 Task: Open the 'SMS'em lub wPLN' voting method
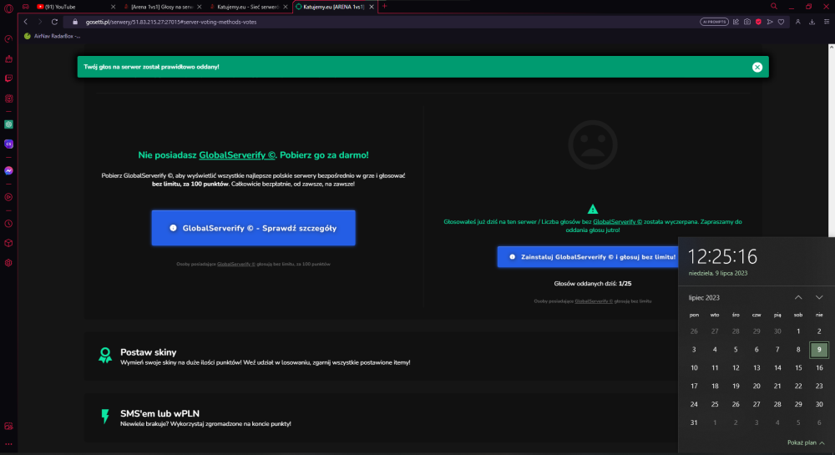tap(381, 417)
